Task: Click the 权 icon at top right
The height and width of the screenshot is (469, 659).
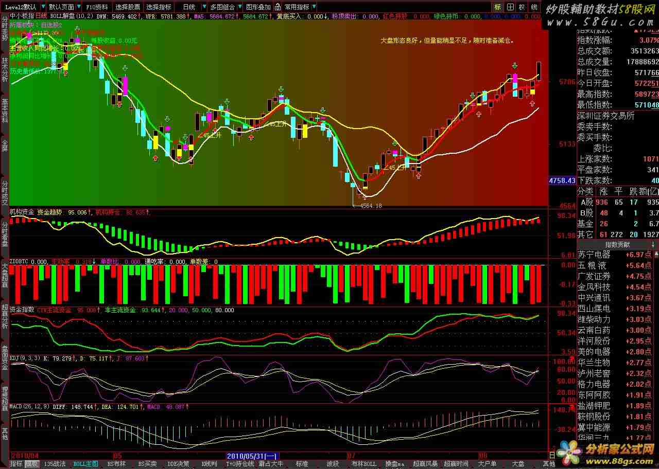Action: click(x=522, y=7)
